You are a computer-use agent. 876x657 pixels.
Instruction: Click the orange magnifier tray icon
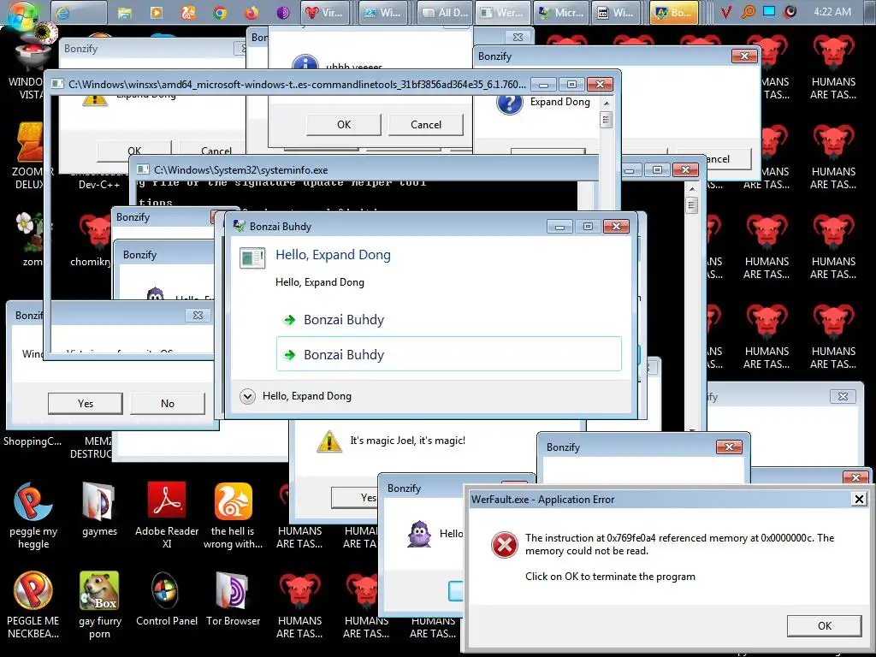pos(748,12)
